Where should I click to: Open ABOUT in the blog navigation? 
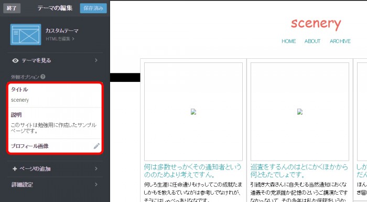point(312,41)
